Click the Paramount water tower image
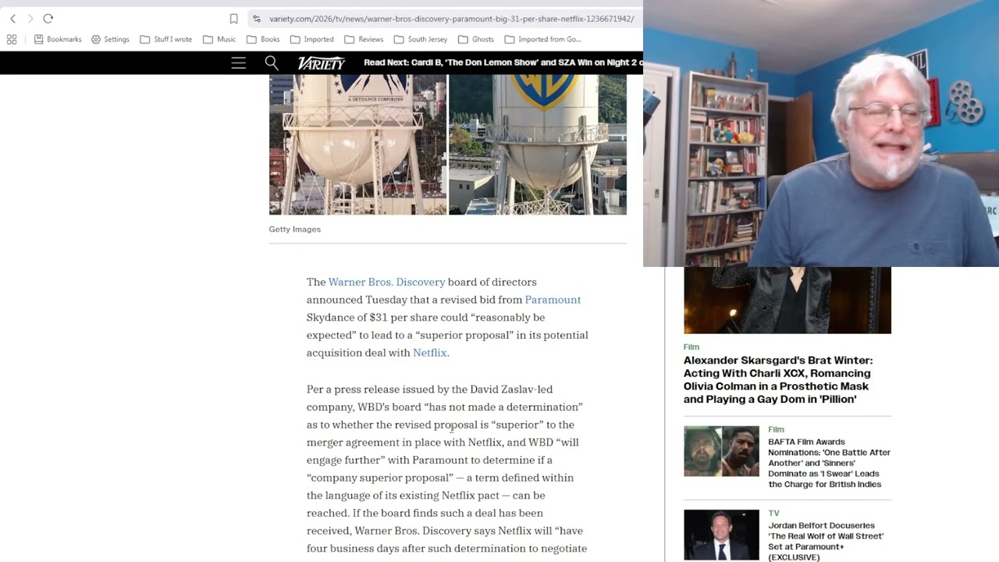999x562 pixels. (358, 144)
